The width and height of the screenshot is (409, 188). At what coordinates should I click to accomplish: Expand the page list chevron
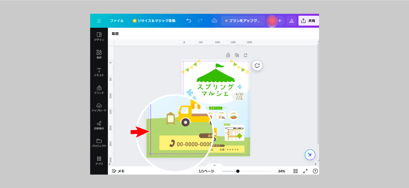coord(215,165)
